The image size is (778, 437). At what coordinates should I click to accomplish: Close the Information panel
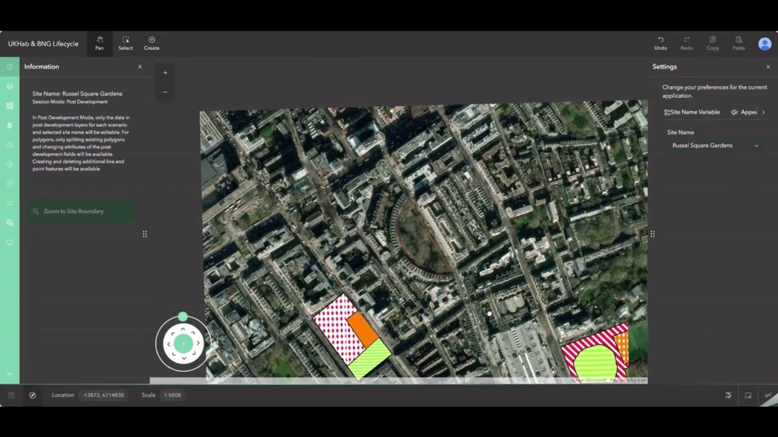coord(140,67)
